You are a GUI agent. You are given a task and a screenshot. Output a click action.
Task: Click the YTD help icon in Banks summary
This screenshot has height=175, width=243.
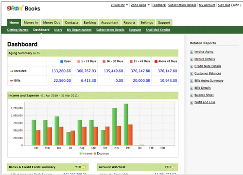pyautogui.click(x=84, y=167)
